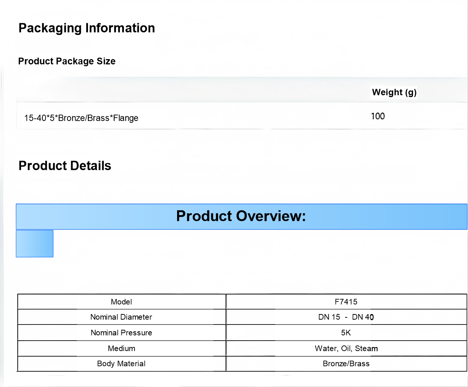The height and width of the screenshot is (387, 468).
Task: Select the 'Model' table cell
Action: click(x=122, y=302)
